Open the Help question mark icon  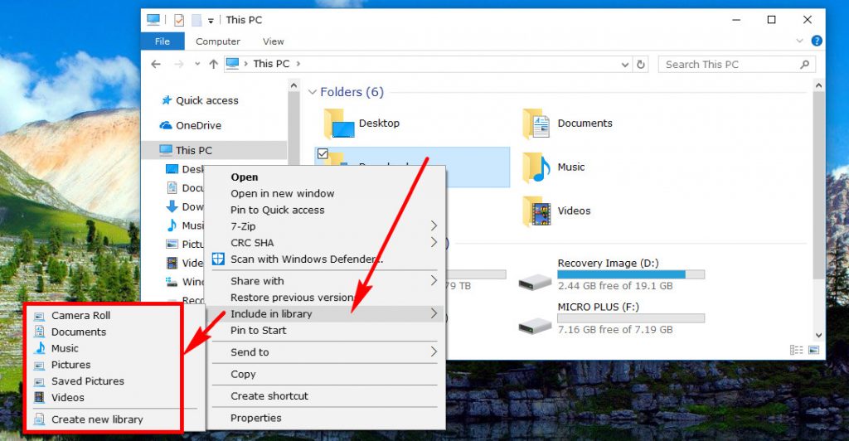tap(817, 41)
